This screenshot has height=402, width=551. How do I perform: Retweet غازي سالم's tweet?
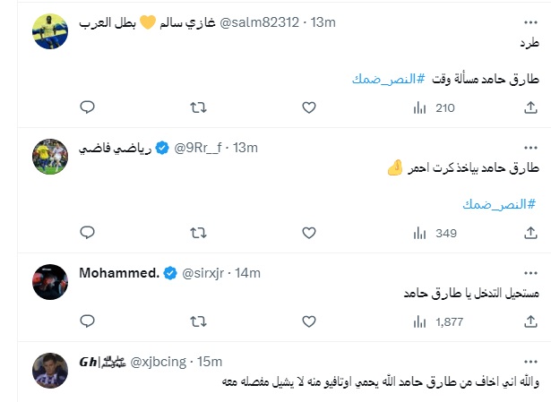[199, 107]
